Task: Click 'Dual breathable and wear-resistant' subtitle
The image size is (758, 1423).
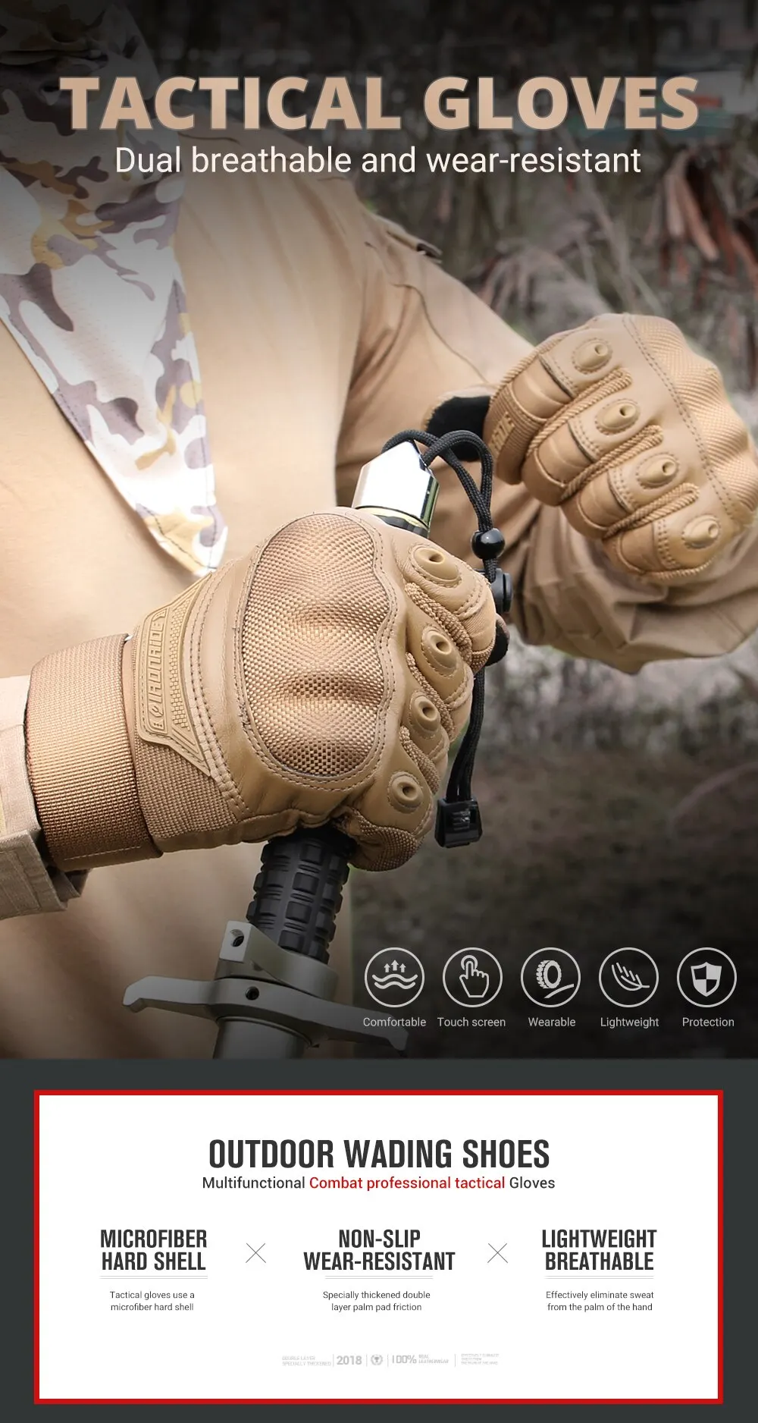Action: [x=377, y=160]
